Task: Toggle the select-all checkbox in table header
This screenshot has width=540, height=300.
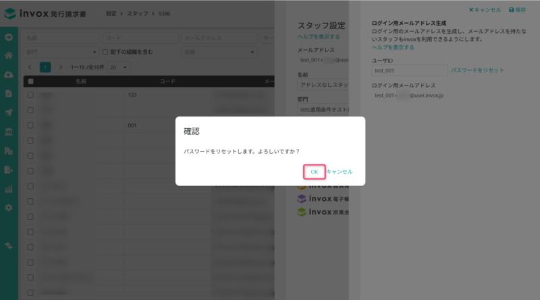Action: 30,81
